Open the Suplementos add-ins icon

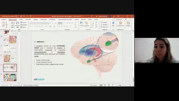click(121, 23)
